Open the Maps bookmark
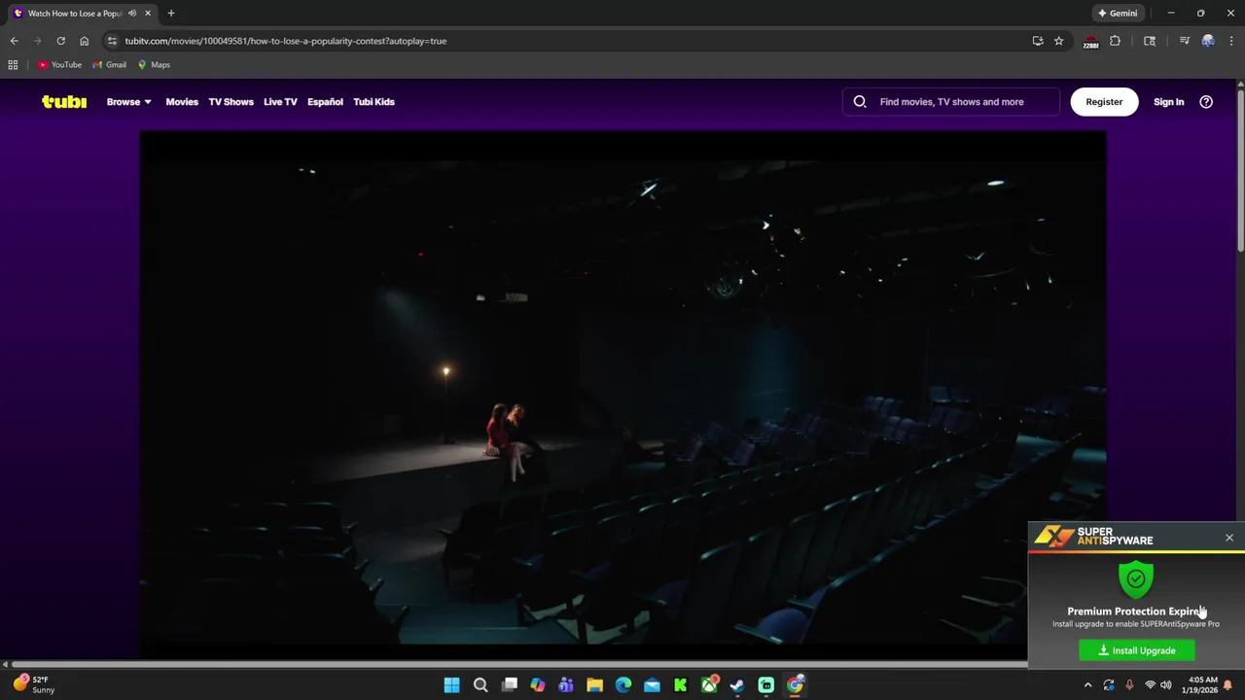The width and height of the screenshot is (1245, 700). (x=154, y=65)
